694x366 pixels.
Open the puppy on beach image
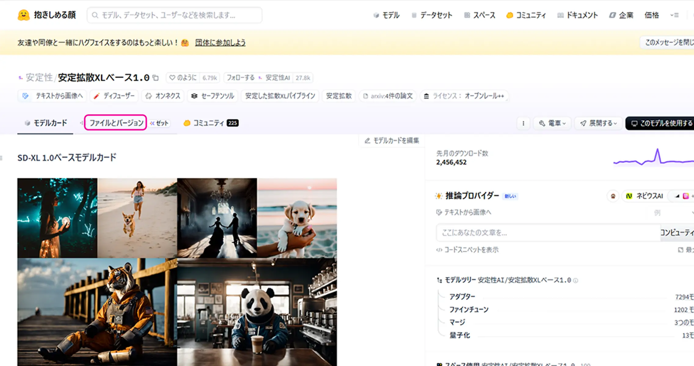297,218
